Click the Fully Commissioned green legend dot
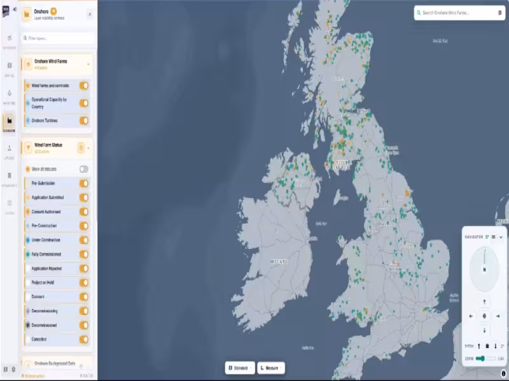The image size is (509, 381). (x=28, y=255)
